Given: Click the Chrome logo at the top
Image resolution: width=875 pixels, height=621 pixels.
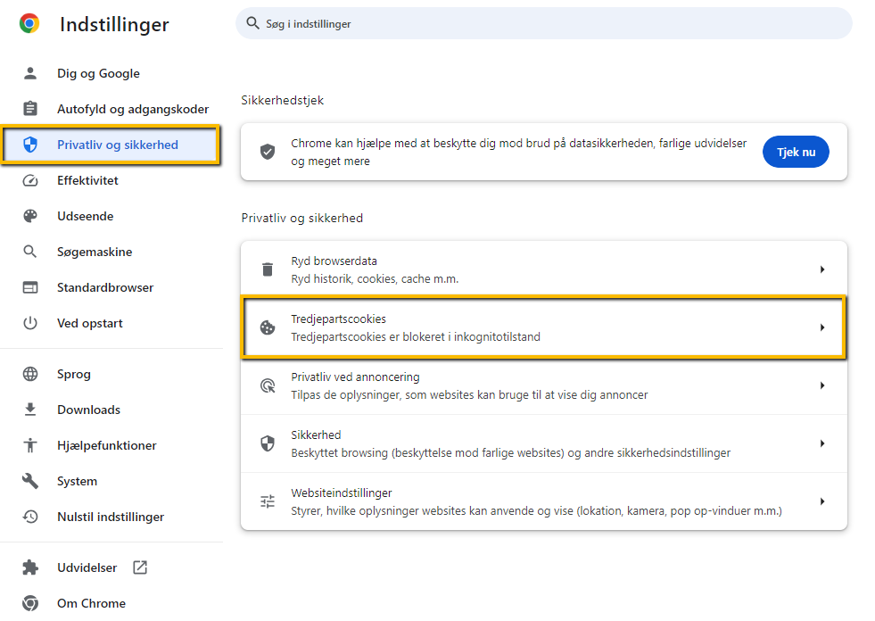Looking at the screenshot, I should click(29, 23).
